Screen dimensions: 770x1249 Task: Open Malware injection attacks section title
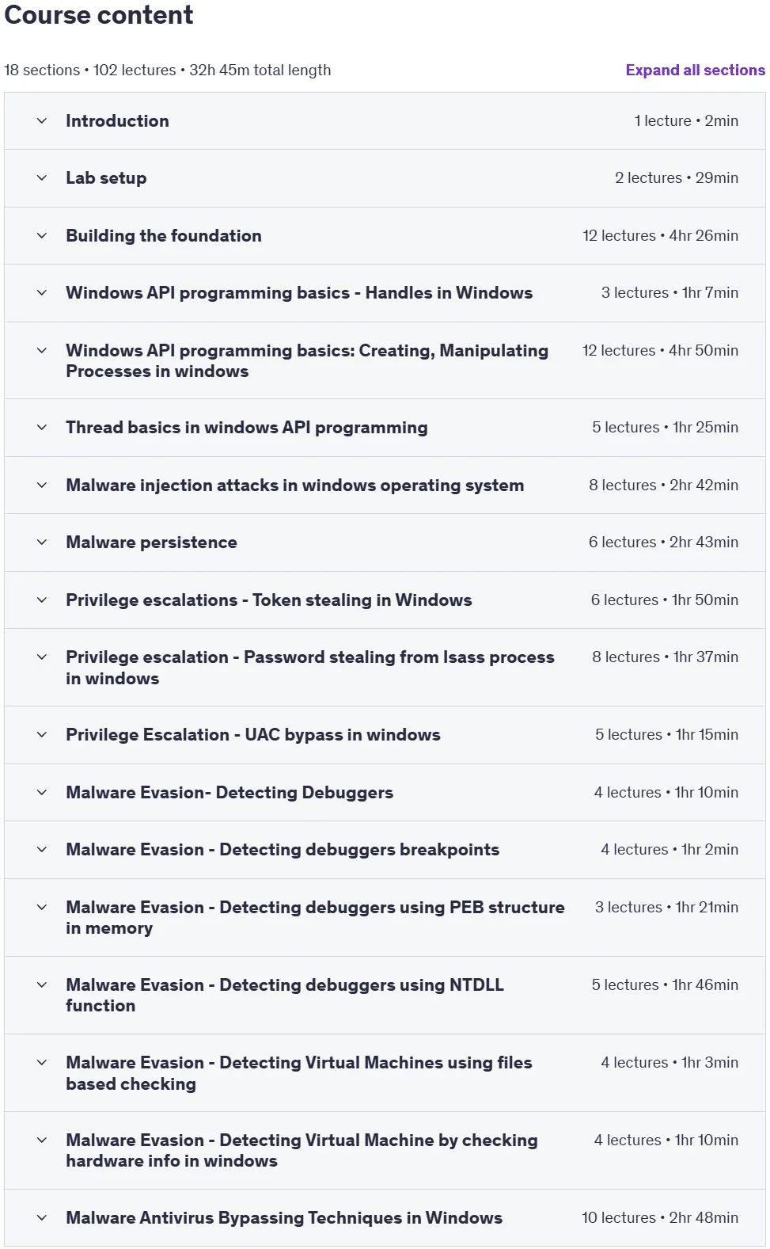pyautogui.click(x=294, y=486)
